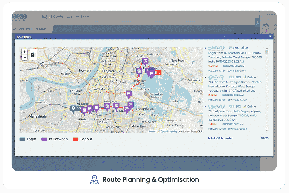
Task: Select Travel Point 1 label
Action: tap(217, 48)
